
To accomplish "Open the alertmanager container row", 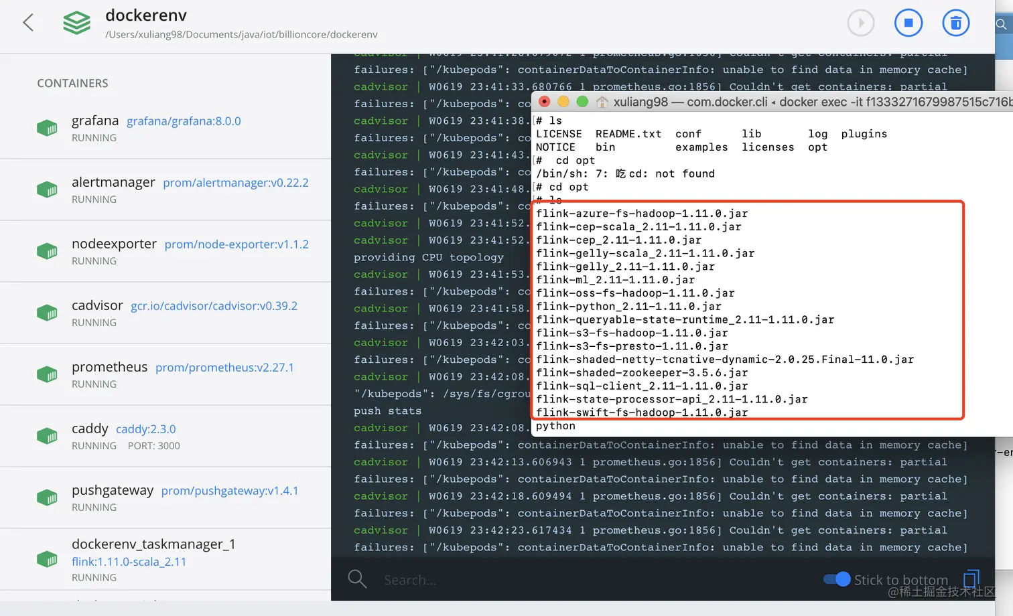I will [165, 189].
